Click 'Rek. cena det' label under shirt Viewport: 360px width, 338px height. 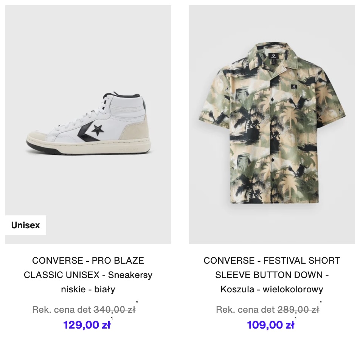[245, 310]
